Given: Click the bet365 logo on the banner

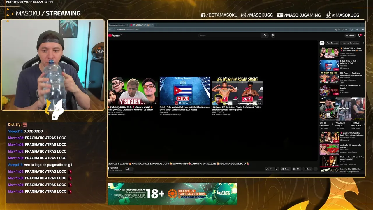Looking at the screenshot, I should (x=223, y=193).
